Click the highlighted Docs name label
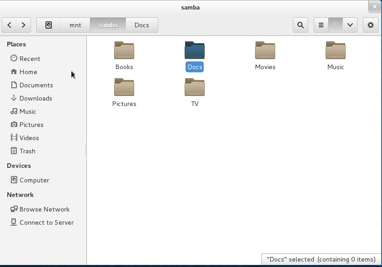Viewport: 382px width, 267px height. click(x=195, y=67)
